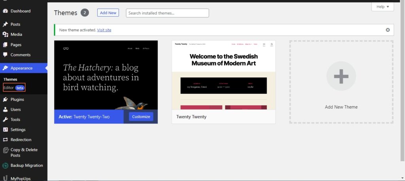
Task: Click the vertical page scrollbar
Action: (402, 82)
